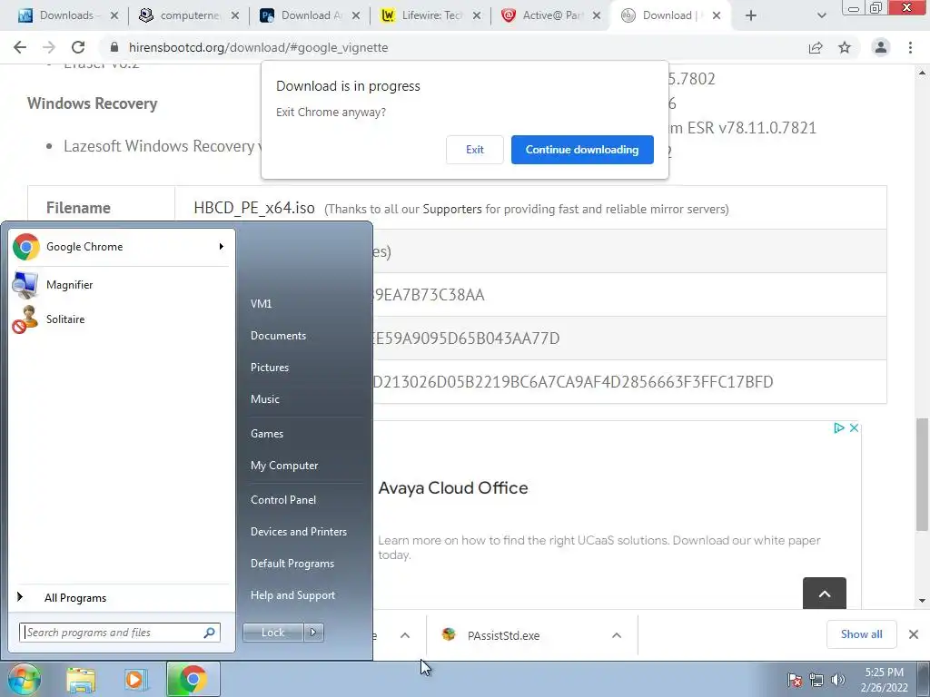The width and height of the screenshot is (930, 697).
Task: Close the computernewb tab
Action: point(235,15)
